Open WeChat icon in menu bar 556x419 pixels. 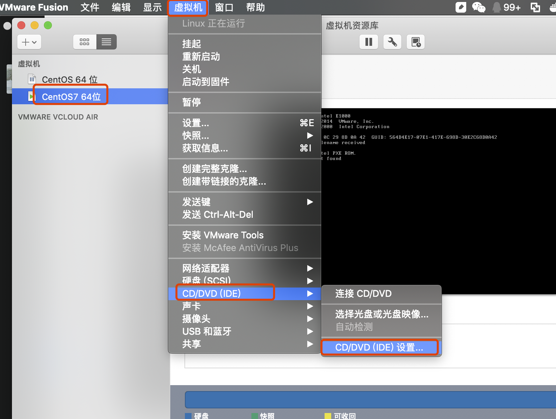[x=479, y=7]
